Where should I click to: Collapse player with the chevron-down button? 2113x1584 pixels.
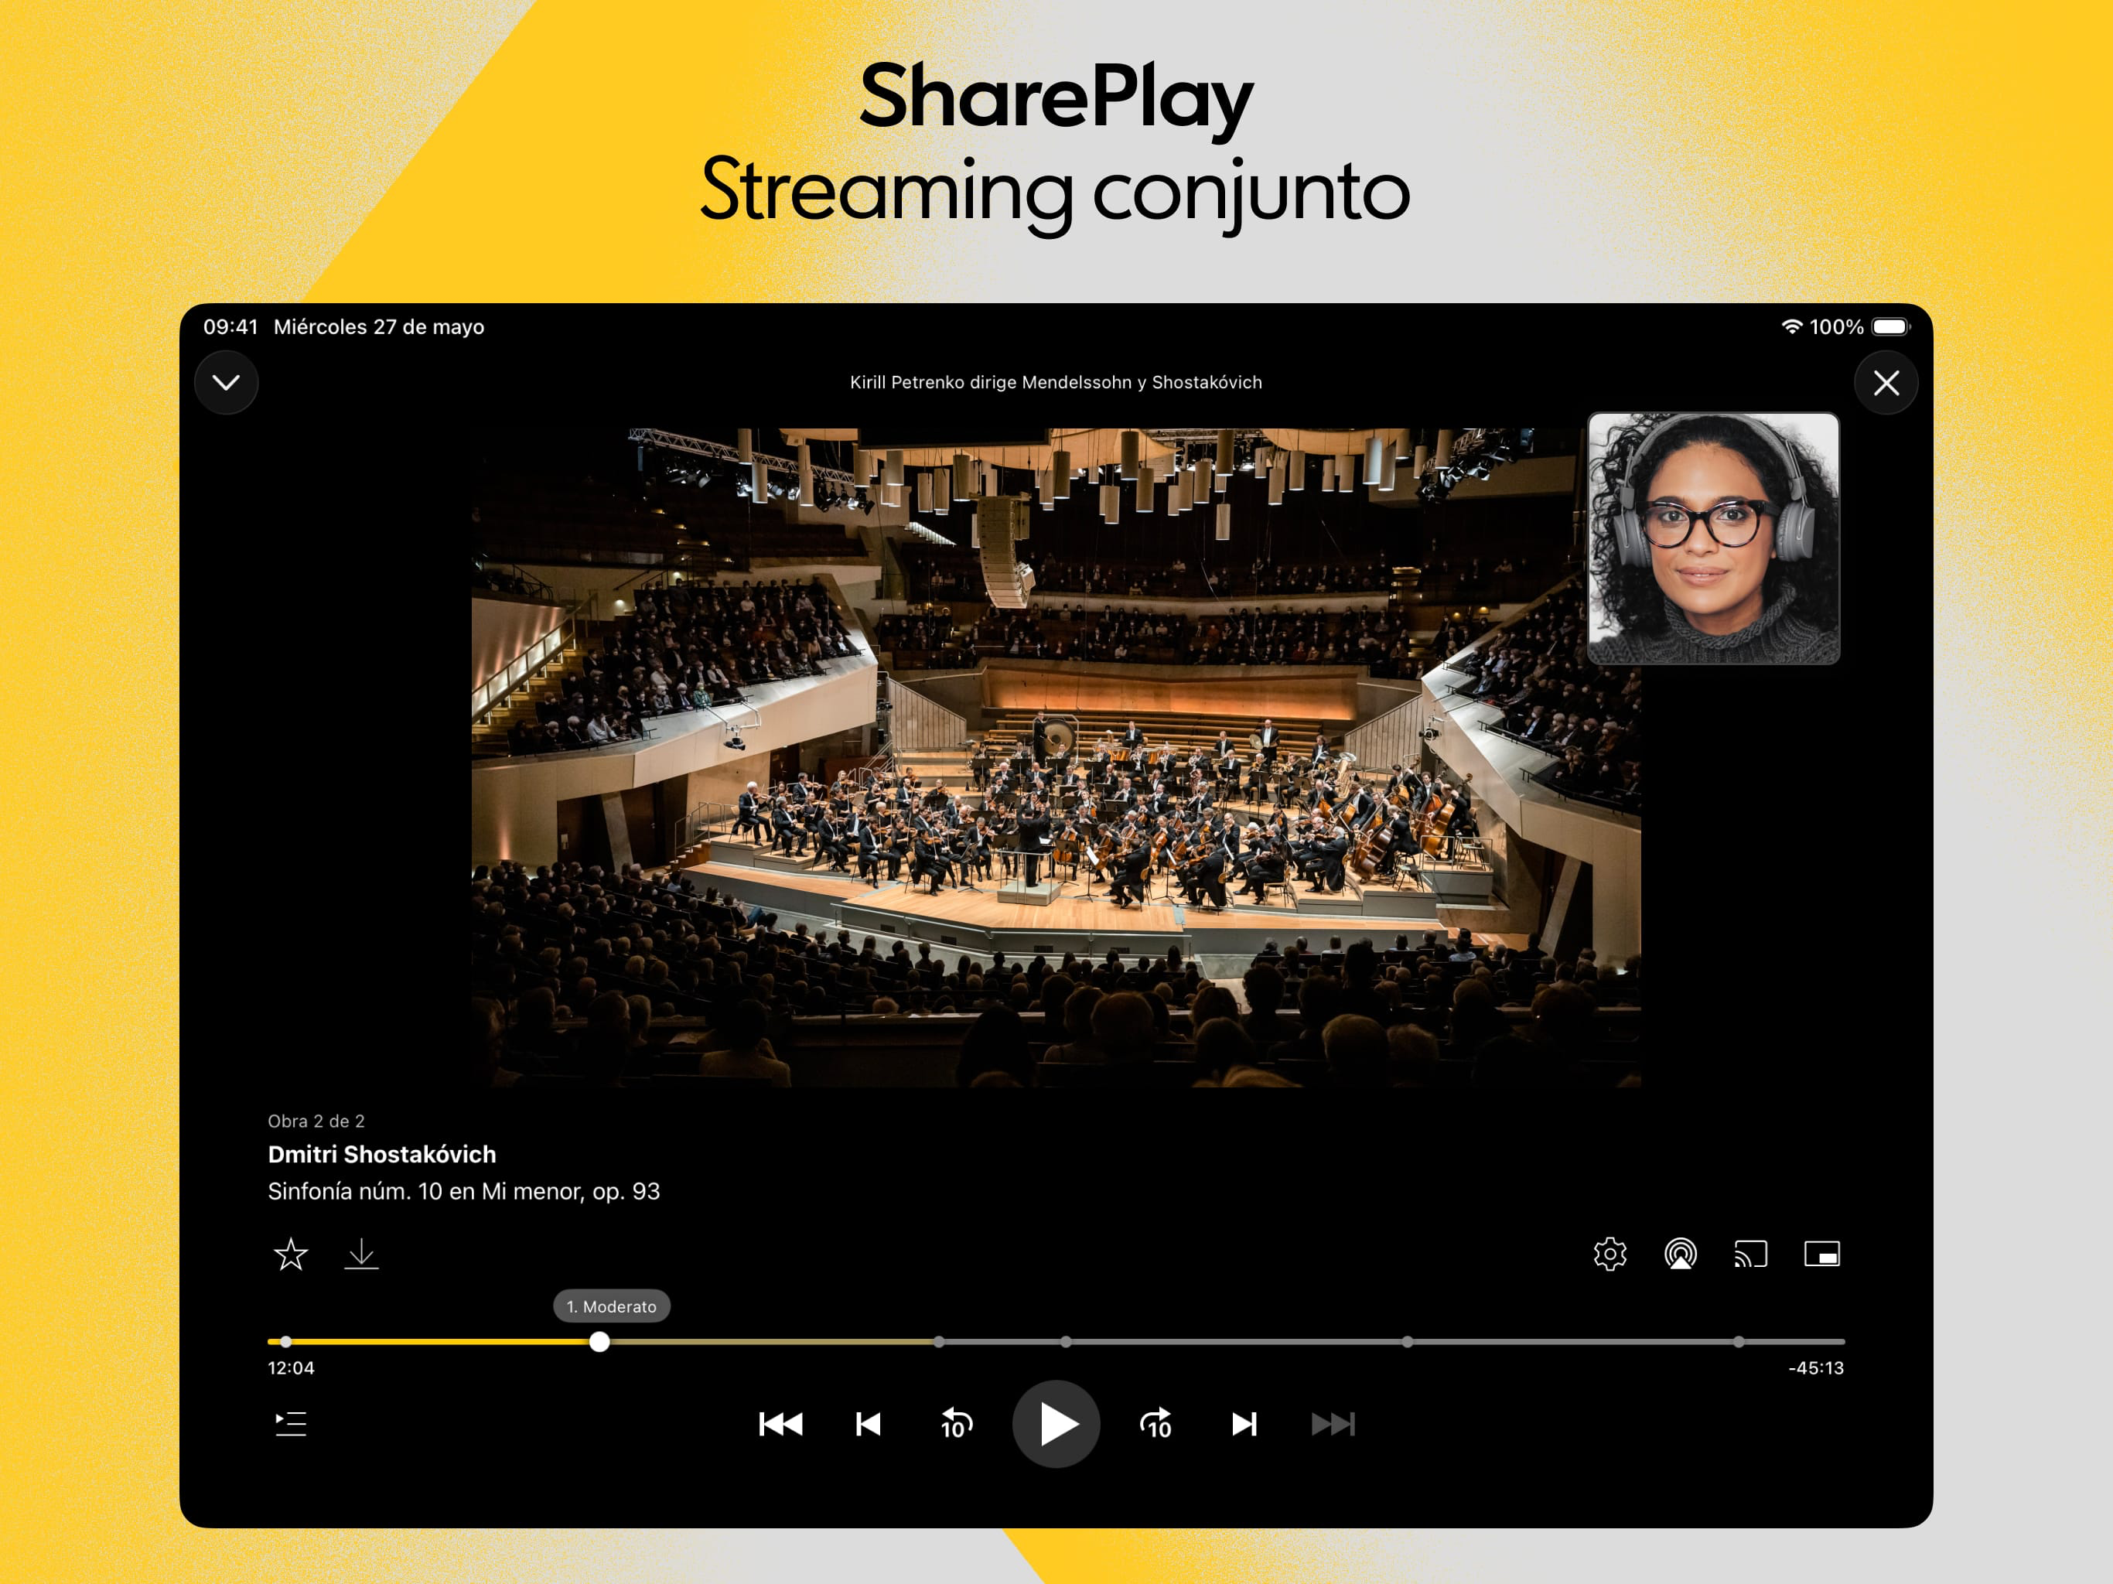pyautogui.click(x=227, y=383)
